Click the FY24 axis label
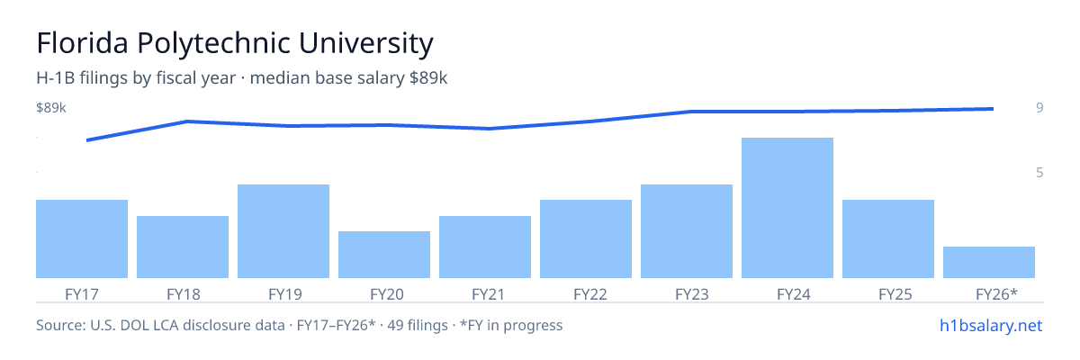1080x360 pixels. click(787, 293)
